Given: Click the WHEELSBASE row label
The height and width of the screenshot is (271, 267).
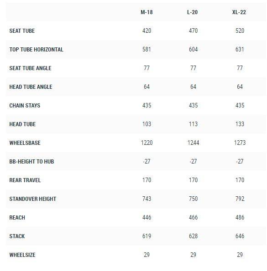Looking at the screenshot, I should [x=25, y=143].
